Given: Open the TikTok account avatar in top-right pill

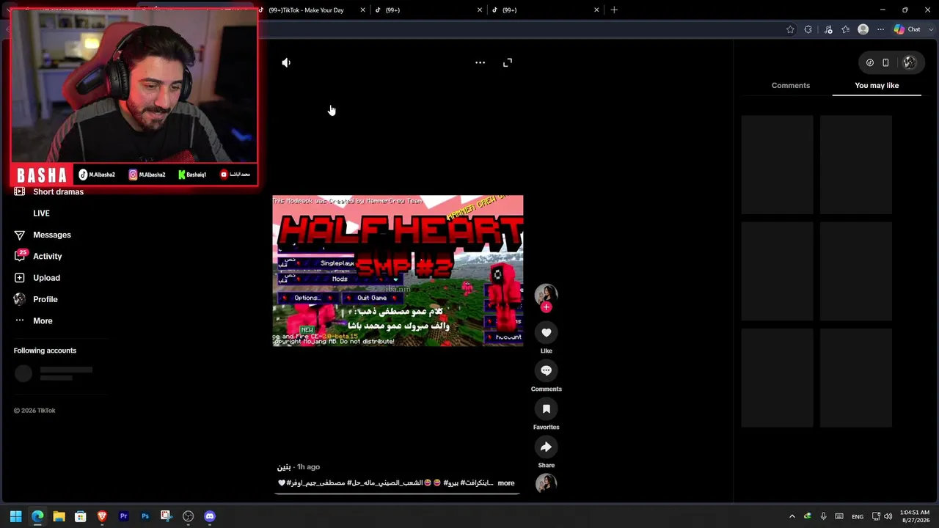Looking at the screenshot, I should [909, 63].
